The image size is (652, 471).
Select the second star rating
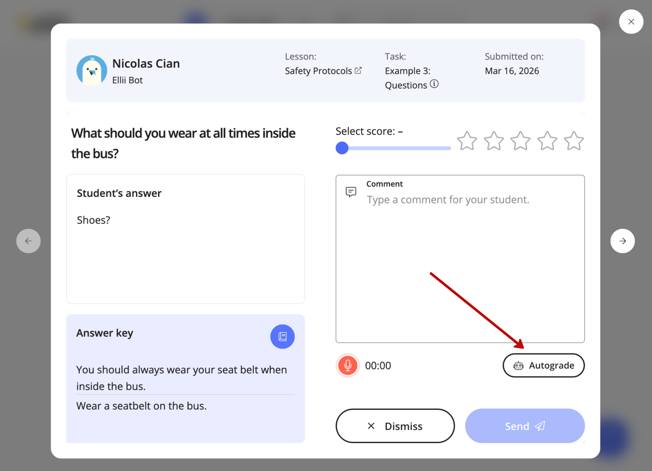click(x=494, y=141)
